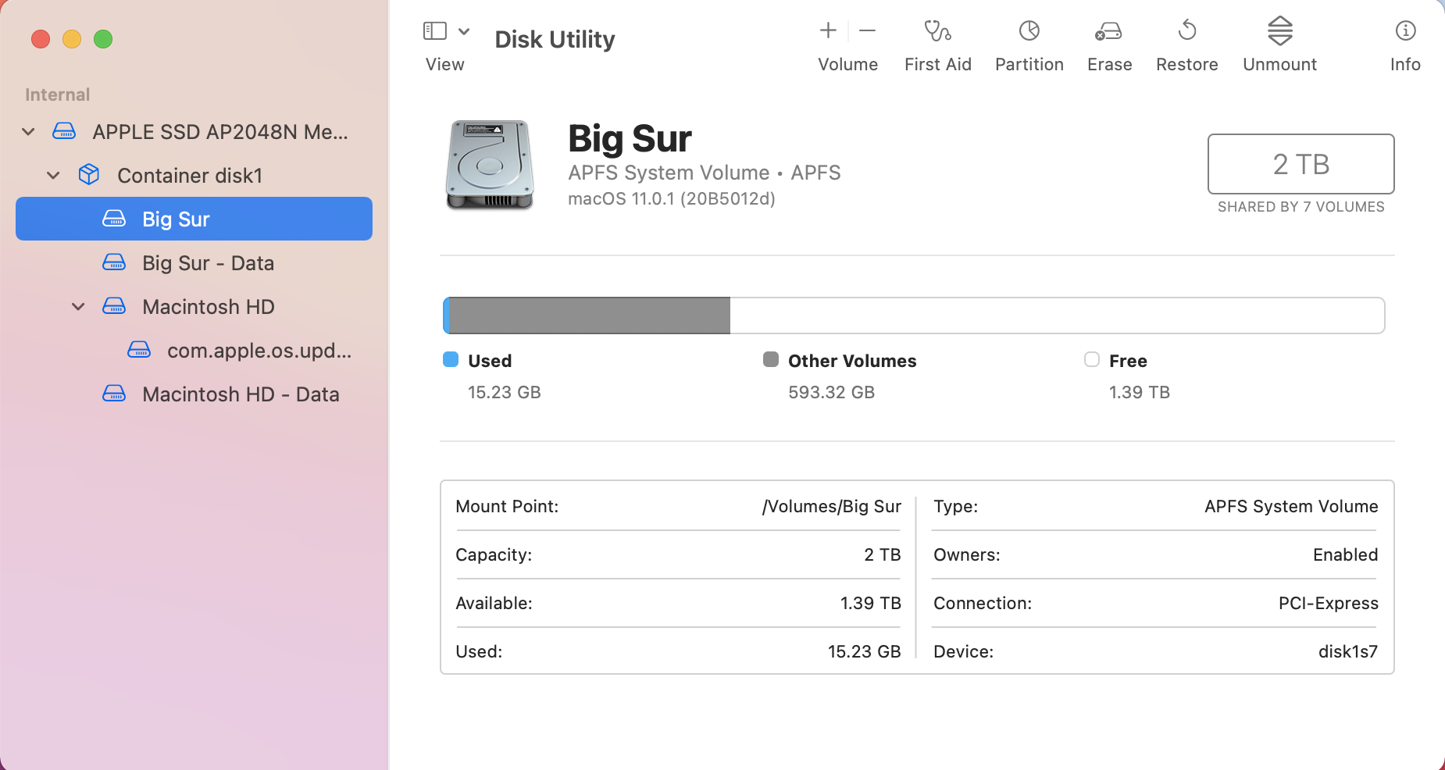Viewport: 1445px width, 770px height.
Task: Click the APFS System Volume type value
Action: click(1292, 507)
